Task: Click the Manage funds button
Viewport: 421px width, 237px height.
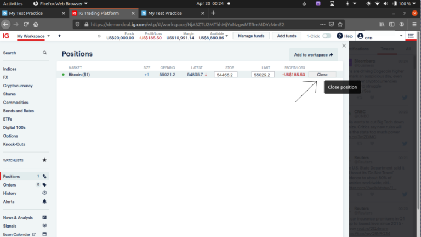Action: tap(251, 36)
